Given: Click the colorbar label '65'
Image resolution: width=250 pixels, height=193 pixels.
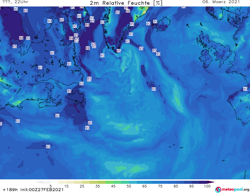Looking at the screenshot, I should [145, 186].
